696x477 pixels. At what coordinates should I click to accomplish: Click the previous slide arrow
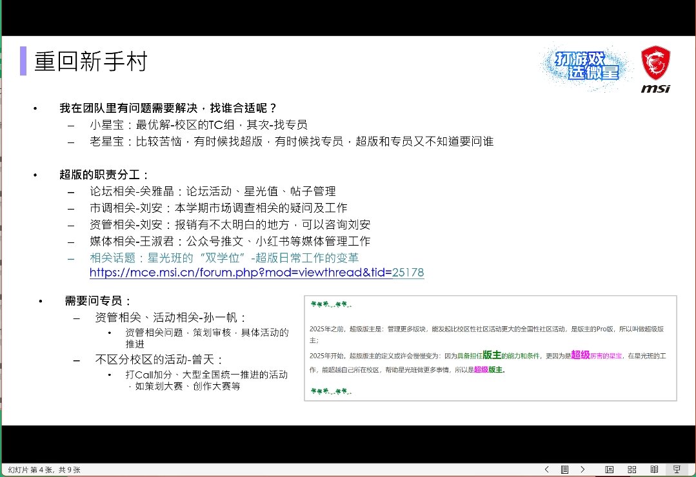click(546, 469)
